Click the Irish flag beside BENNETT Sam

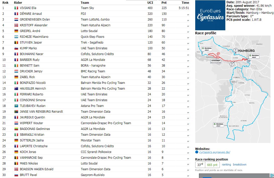(x=16, y=65)
